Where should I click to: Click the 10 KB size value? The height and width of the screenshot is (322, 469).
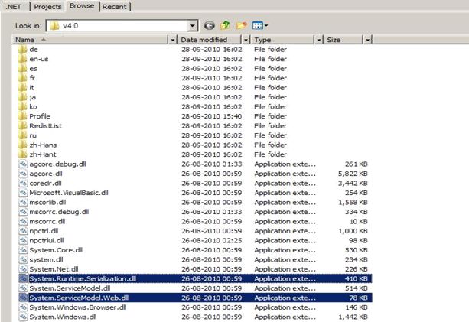(358, 222)
